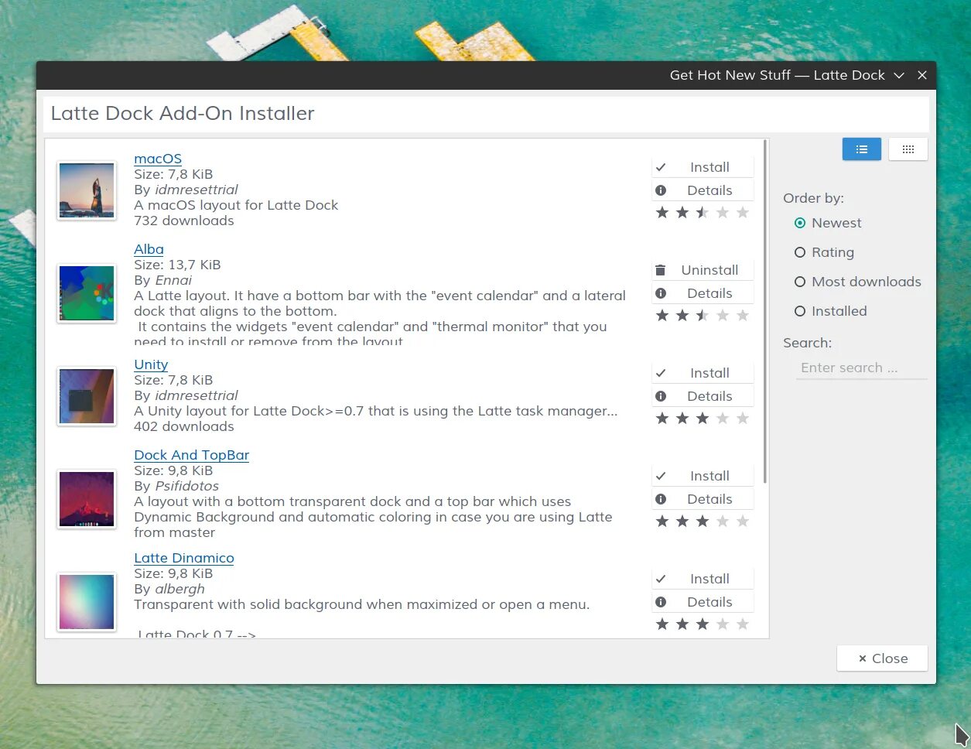Click the macOS layout thumbnail
This screenshot has width=971, height=749.
[x=87, y=190]
